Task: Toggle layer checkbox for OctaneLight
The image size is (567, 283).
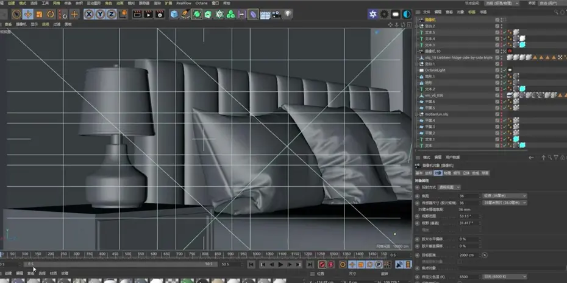Action: [497, 71]
